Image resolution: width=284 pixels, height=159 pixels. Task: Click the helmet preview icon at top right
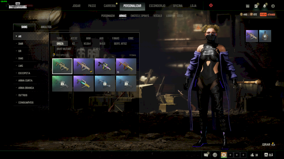265,36
